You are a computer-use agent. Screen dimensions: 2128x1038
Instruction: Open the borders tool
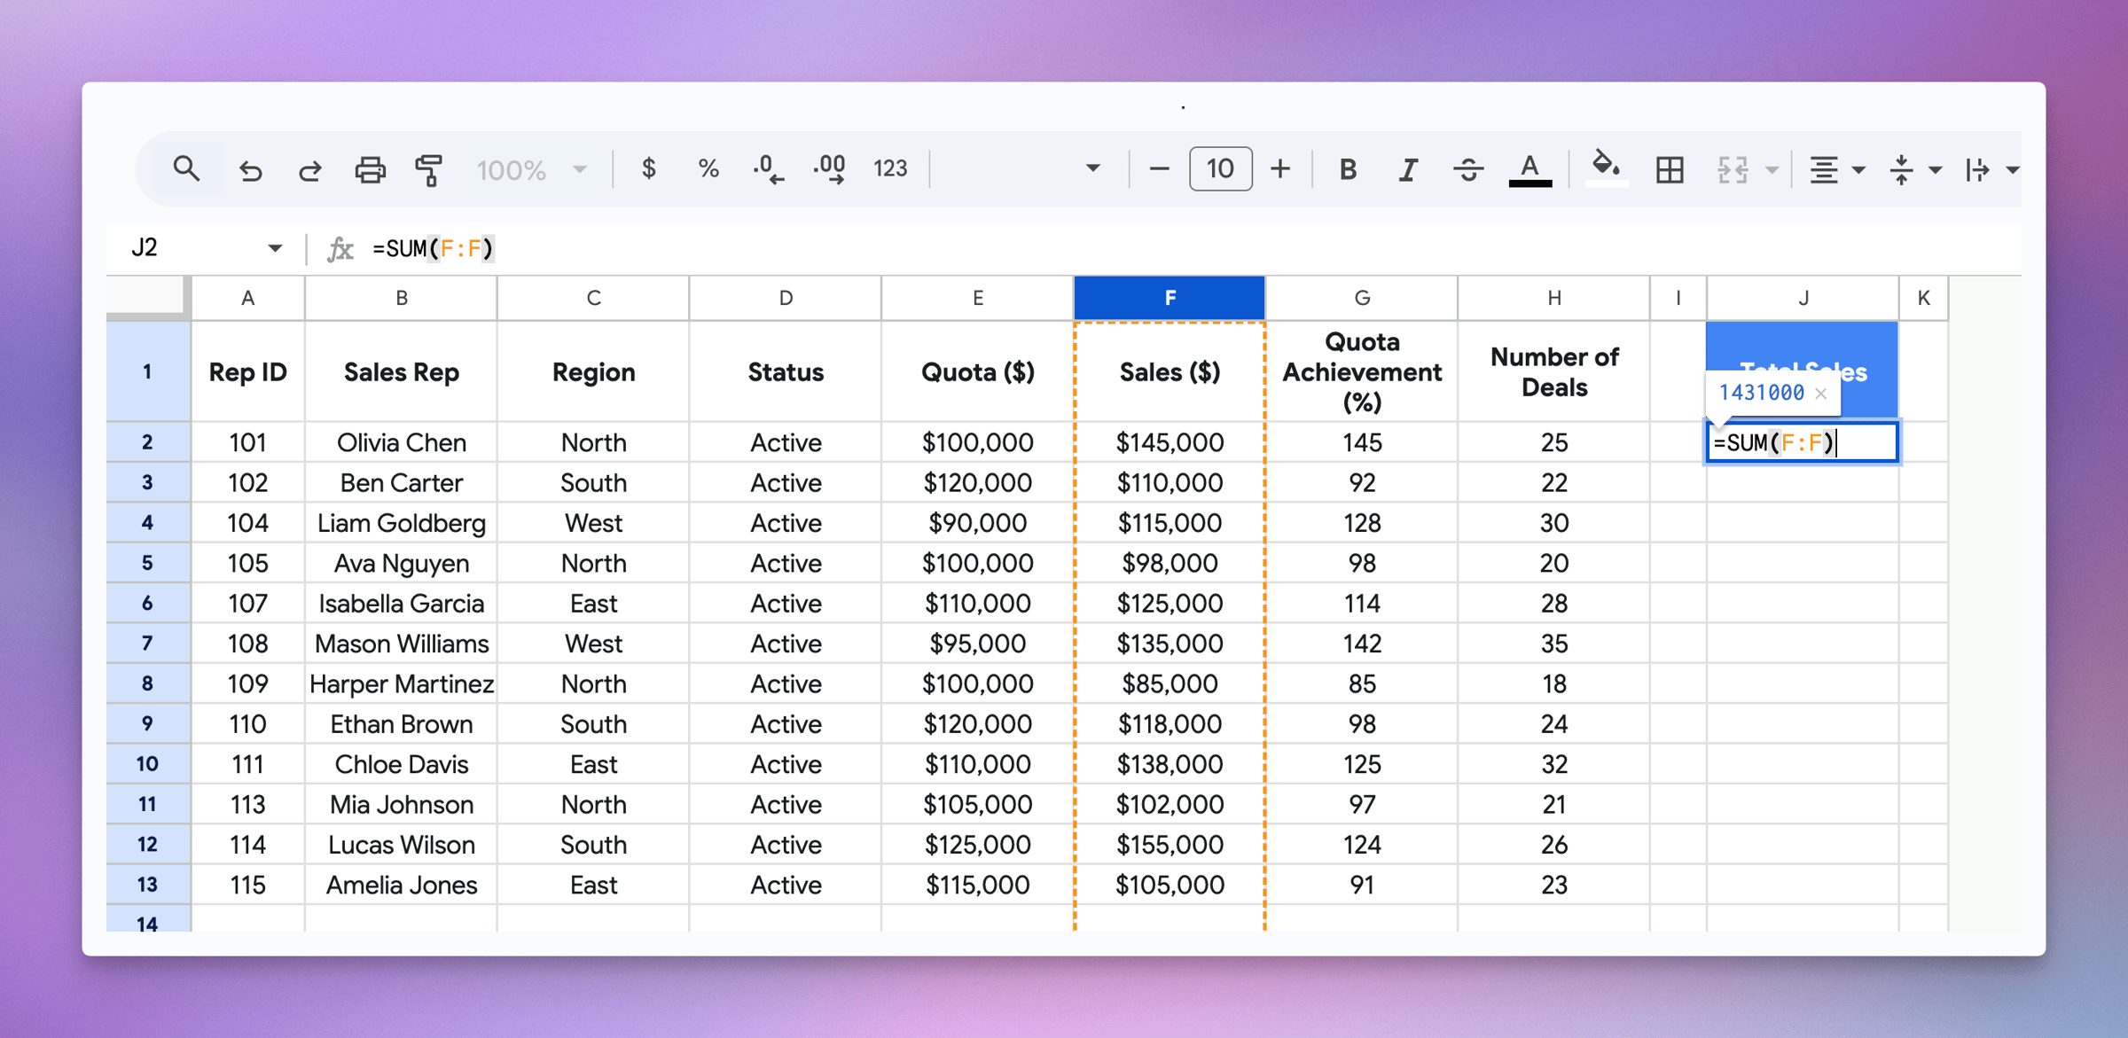click(x=1670, y=169)
